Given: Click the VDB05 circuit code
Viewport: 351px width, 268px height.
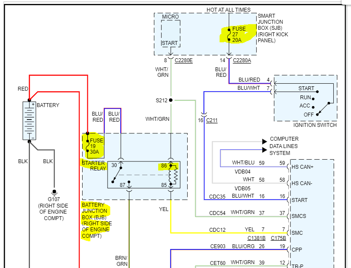Looking at the screenshot, I should (243, 189).
